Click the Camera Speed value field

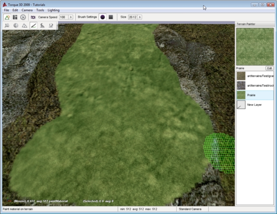63,17
